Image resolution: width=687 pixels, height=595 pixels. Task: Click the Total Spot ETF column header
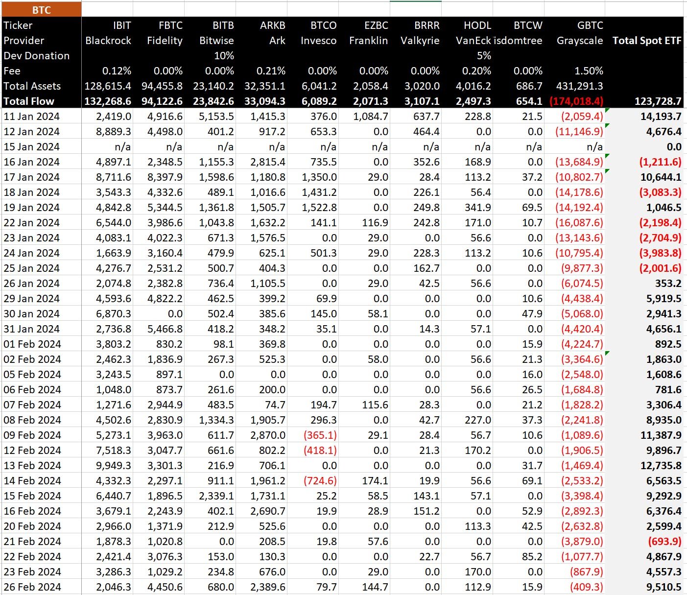[647, 41]
